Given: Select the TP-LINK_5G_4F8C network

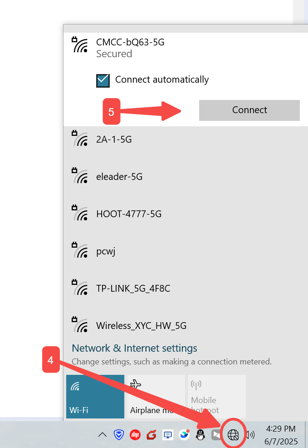Looking at the screenshot, I should pos(181,289).
